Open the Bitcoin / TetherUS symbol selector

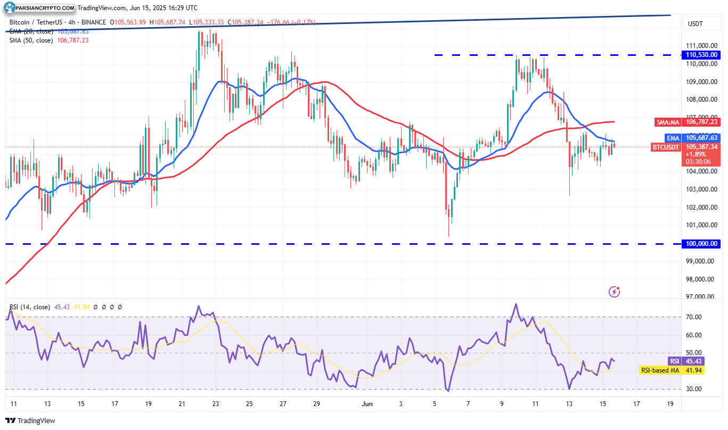click(x=37, y=23)
